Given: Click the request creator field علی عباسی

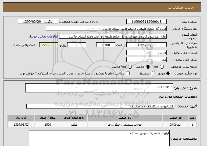Looking at the screenshot, I should tap(113, 36).
